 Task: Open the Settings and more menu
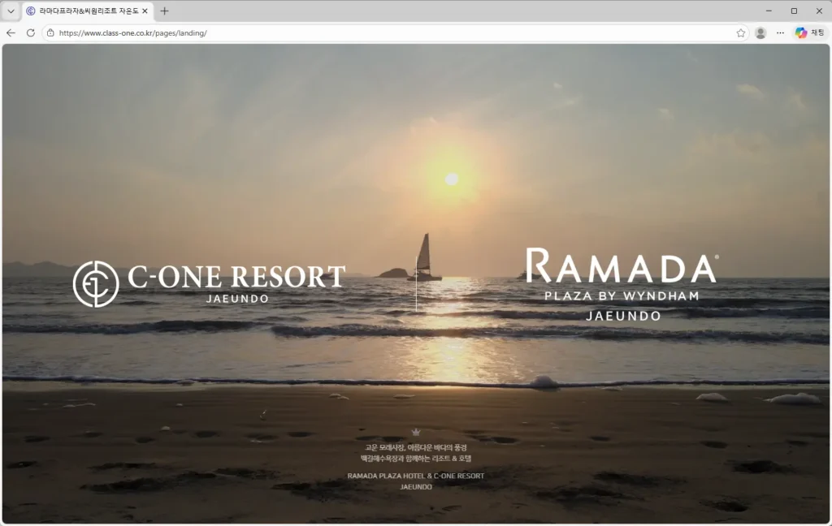click(780, 32)
